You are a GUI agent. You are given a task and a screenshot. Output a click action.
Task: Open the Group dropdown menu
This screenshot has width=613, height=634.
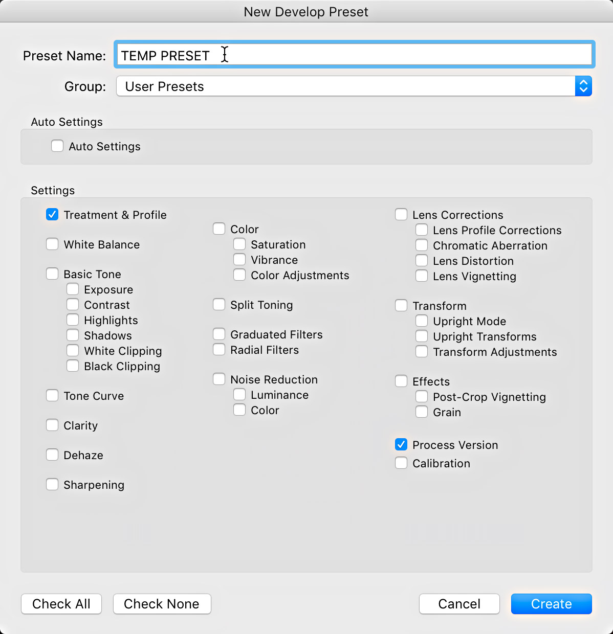tap(583, 86)
